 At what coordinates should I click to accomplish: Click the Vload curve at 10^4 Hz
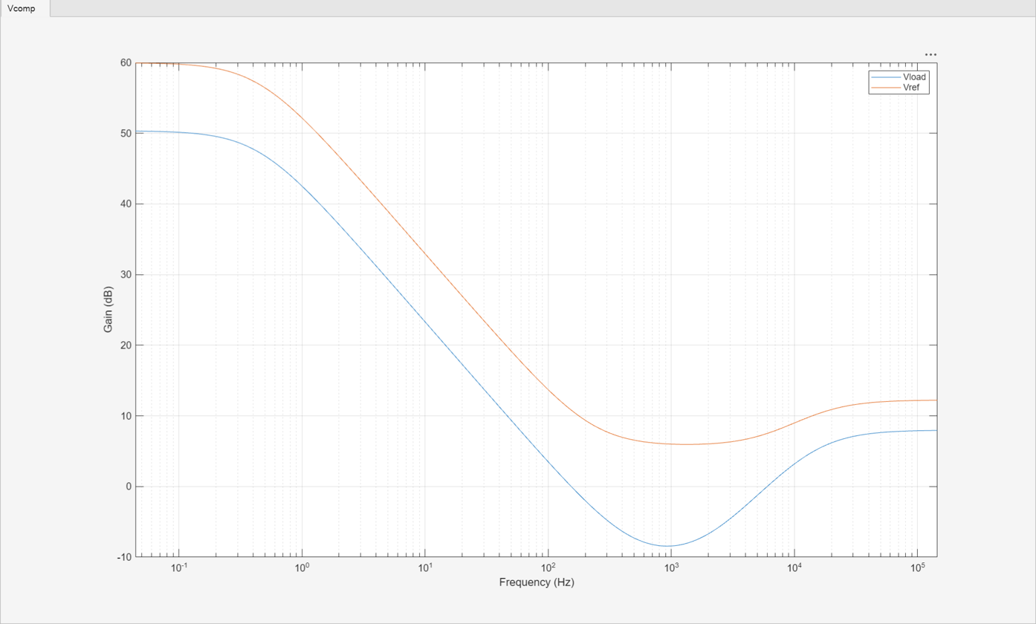794,463
